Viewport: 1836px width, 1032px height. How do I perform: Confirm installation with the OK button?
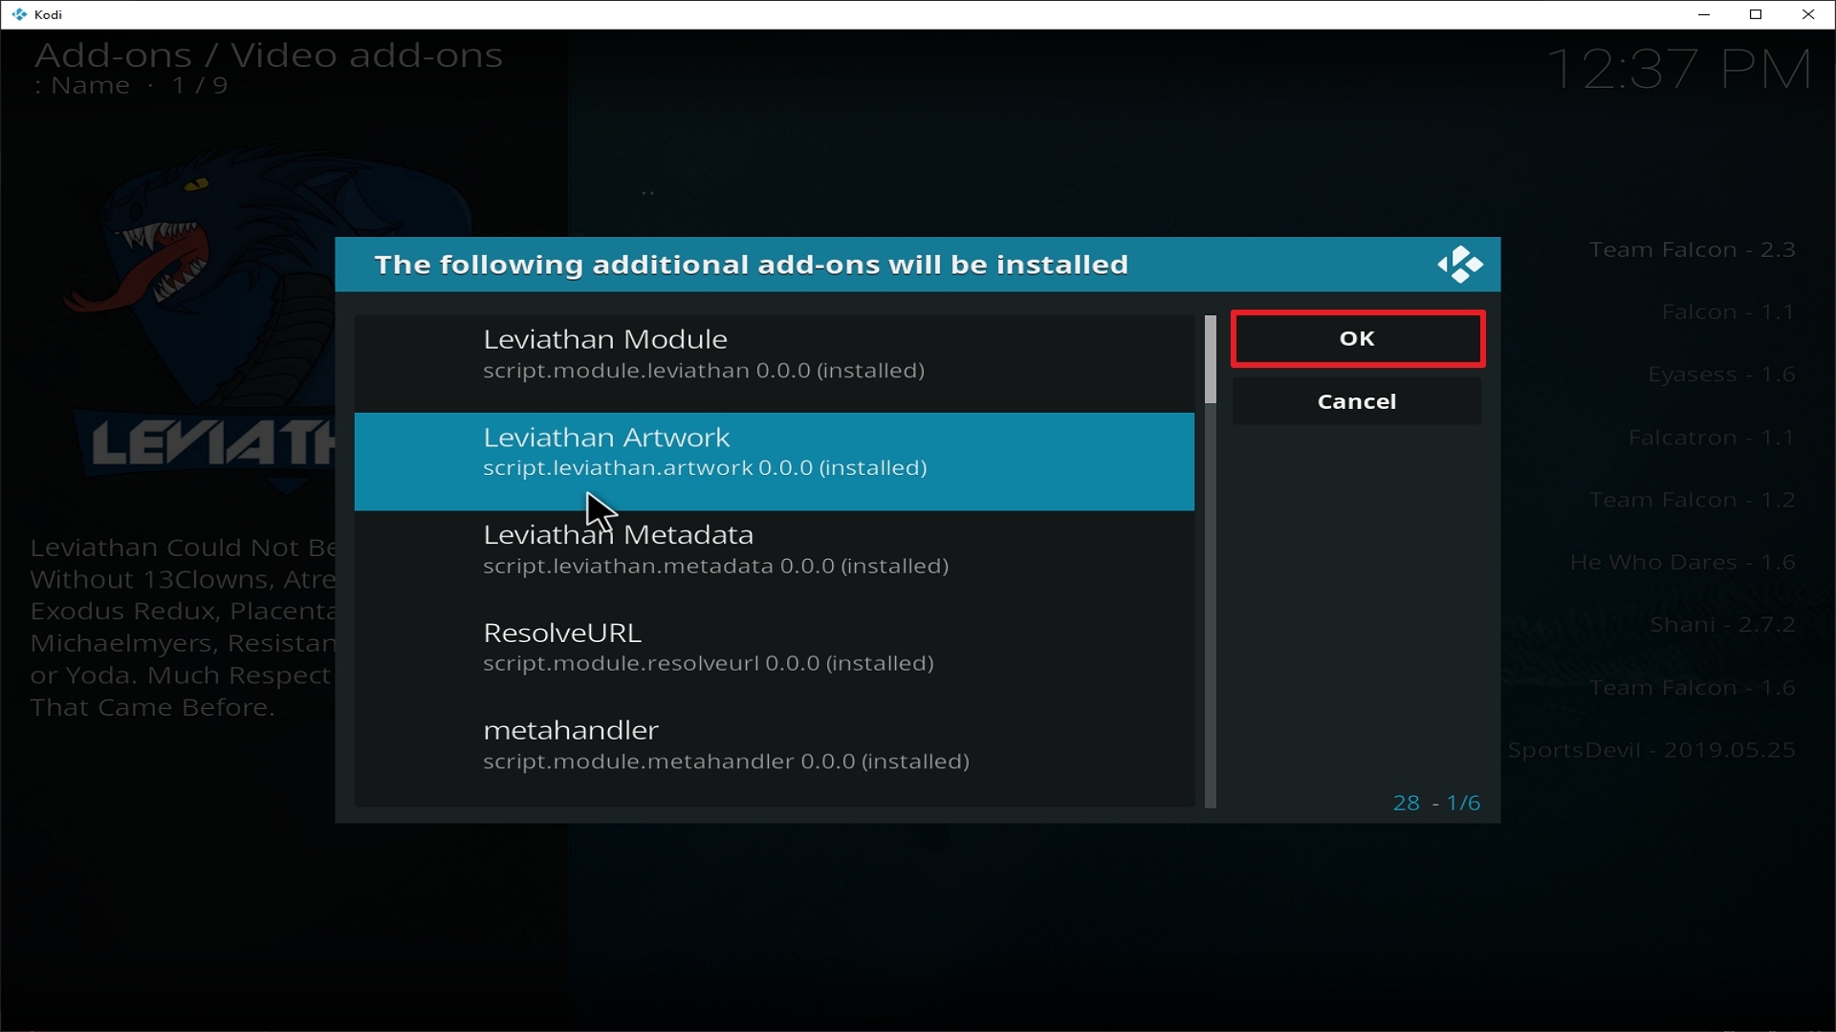click(x=1357, y=338)
